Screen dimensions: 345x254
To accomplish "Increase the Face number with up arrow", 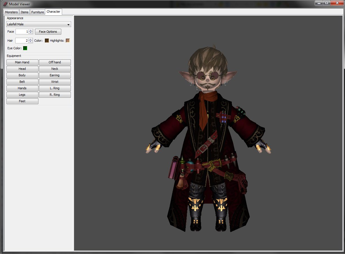I will (x=31, y=30).
